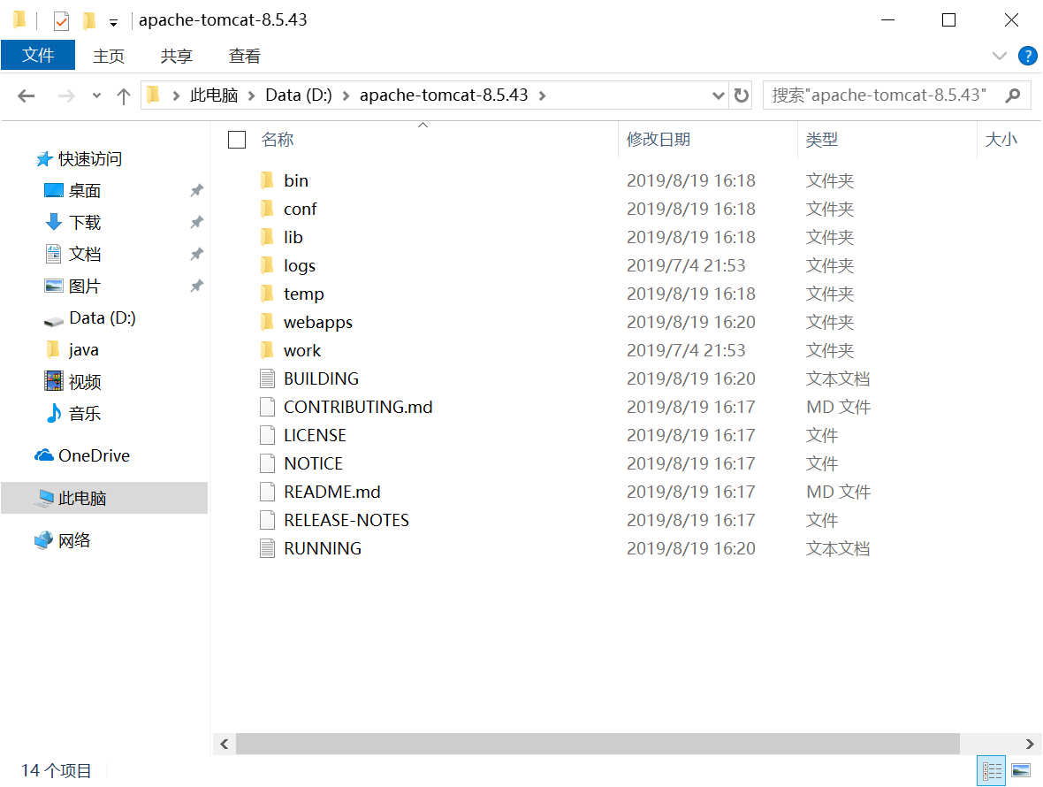
Task: Click the horizontal scrollbar right arrow
Action: [1029, 744]
